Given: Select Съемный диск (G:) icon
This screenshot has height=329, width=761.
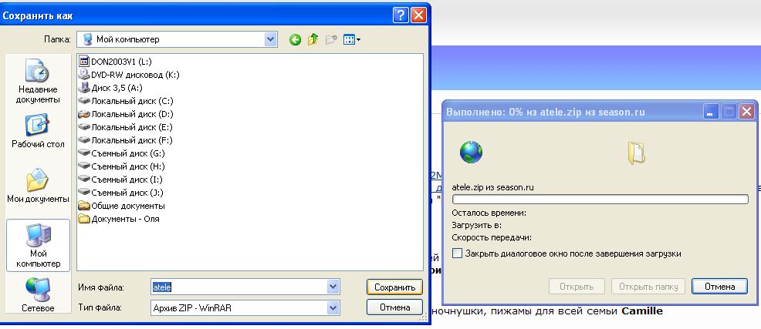Looking at the screenshot, I should [x=84, y=153].
